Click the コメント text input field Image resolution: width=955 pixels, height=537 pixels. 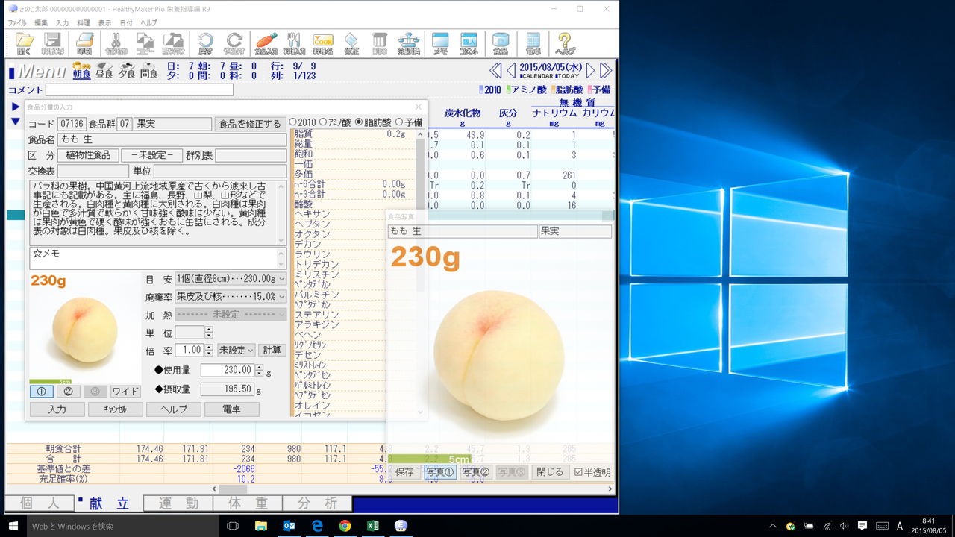tap(140, 90)
